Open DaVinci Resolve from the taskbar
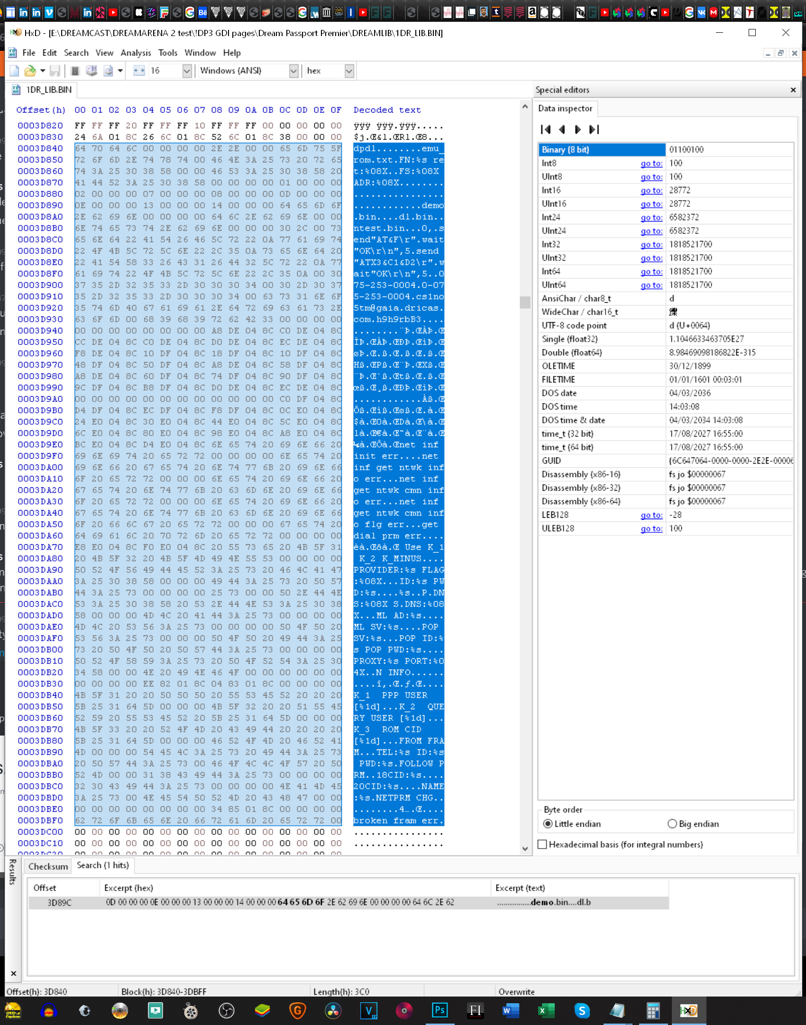Viewport: 806px width, 1025px height. click(333, 1011)
